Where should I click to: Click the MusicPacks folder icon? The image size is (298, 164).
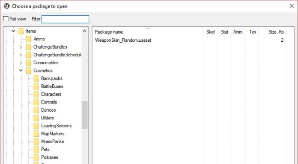[x=36, y=141]
